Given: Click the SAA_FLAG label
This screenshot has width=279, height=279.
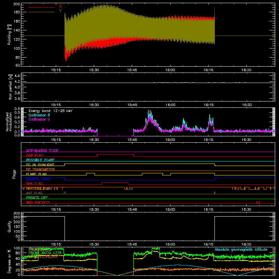Looking at the screenshot, I should point(34,183).
